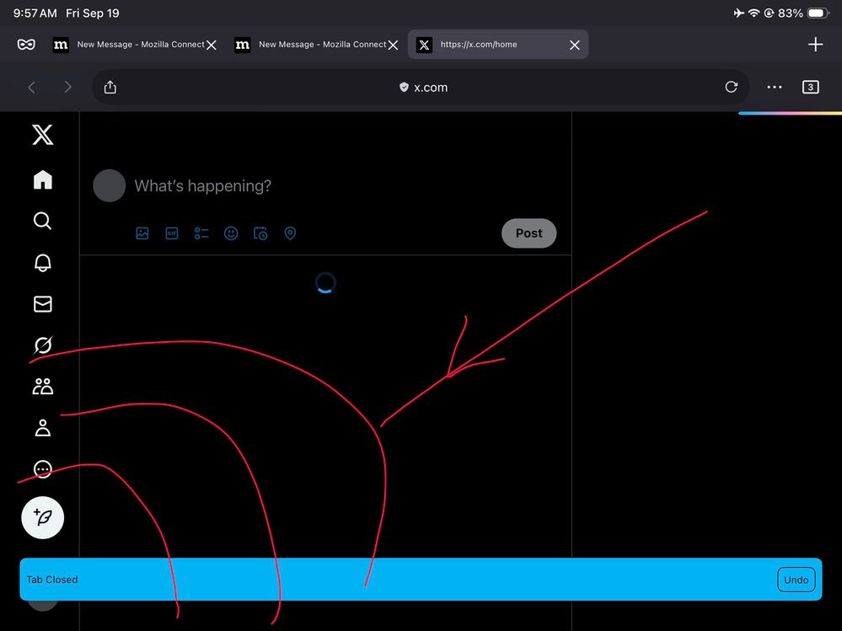This screenshot has height=631, width=842.
Task: Toggle private browsing mask icon
Action: point(26,45)
